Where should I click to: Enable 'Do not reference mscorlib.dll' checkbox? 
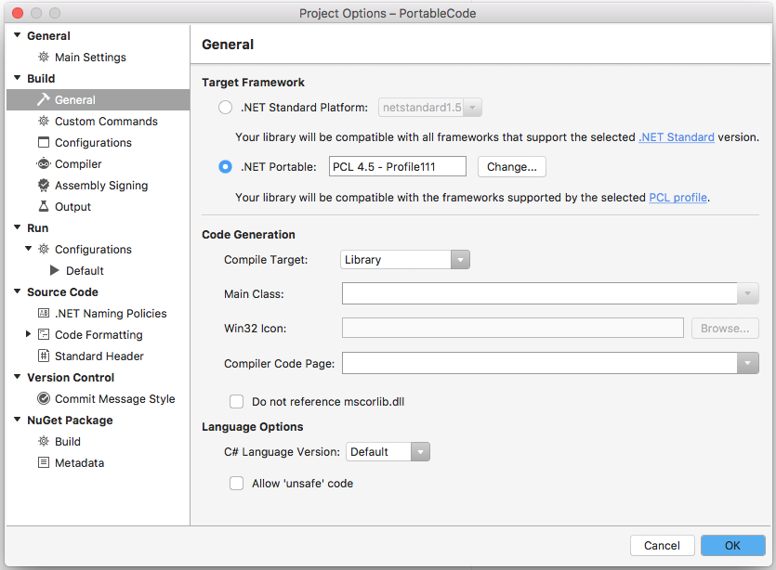tap(237, 402)
